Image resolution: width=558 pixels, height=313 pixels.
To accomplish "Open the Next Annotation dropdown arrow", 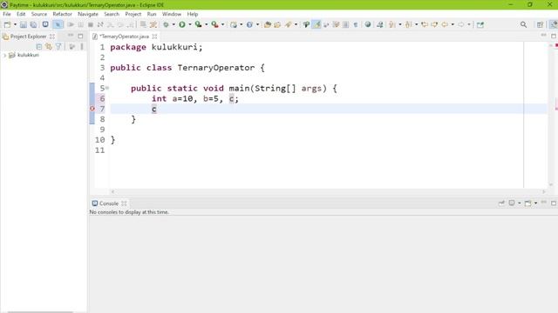I will [400, 24].
